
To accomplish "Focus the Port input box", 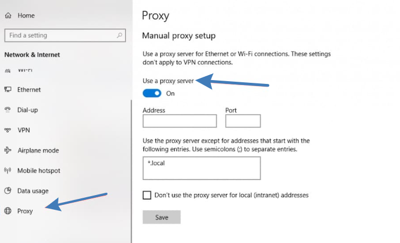I will [243, 121].
